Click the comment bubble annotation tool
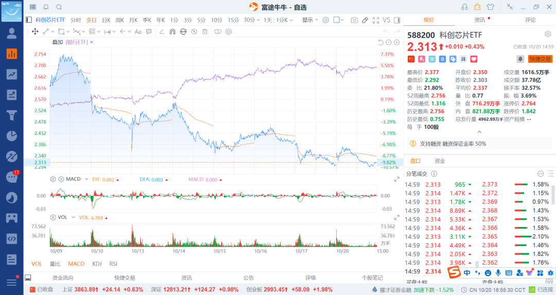556x295 pixels. 149,31
